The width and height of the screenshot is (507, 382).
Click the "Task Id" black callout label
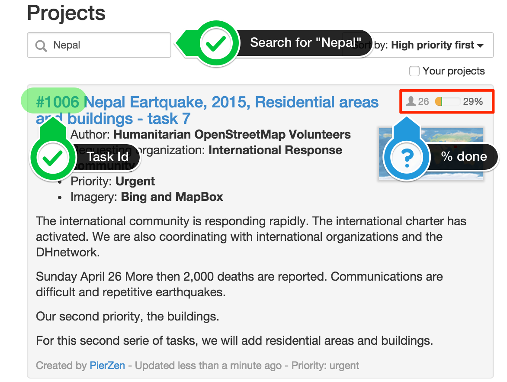pyautogui.click(x=108, y=157)
